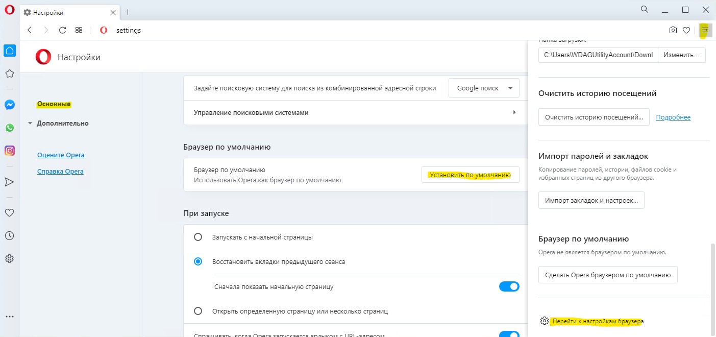Click the forward navigation arrow

(x=46, y=30)
